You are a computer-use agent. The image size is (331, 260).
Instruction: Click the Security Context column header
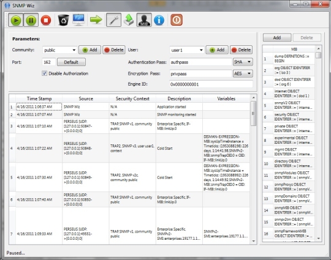pyautogui.click(x=132, y=98)
